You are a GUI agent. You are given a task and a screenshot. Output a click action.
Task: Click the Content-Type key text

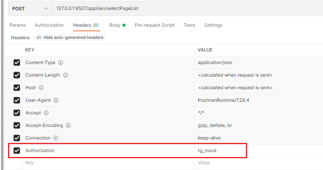click(40, 63)
